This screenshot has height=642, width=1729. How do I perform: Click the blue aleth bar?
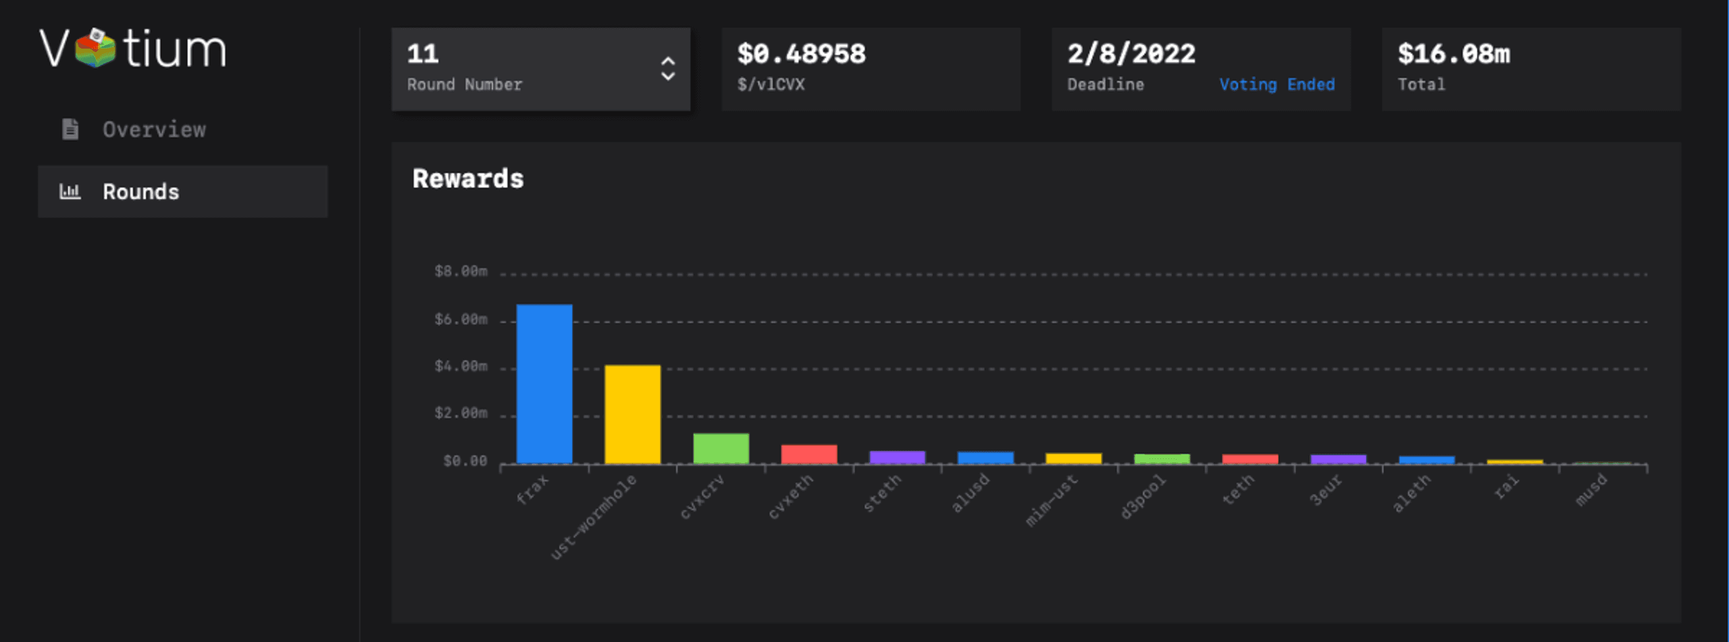pyautogui.click(x=1426, y=460)
